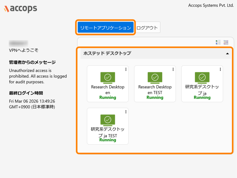Launch Research Desktop en TEST monitor icon
The image size is (237, 178).
point(155,78)
